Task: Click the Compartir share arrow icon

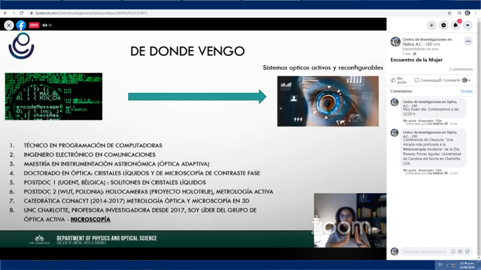Action: pos(440,80)
